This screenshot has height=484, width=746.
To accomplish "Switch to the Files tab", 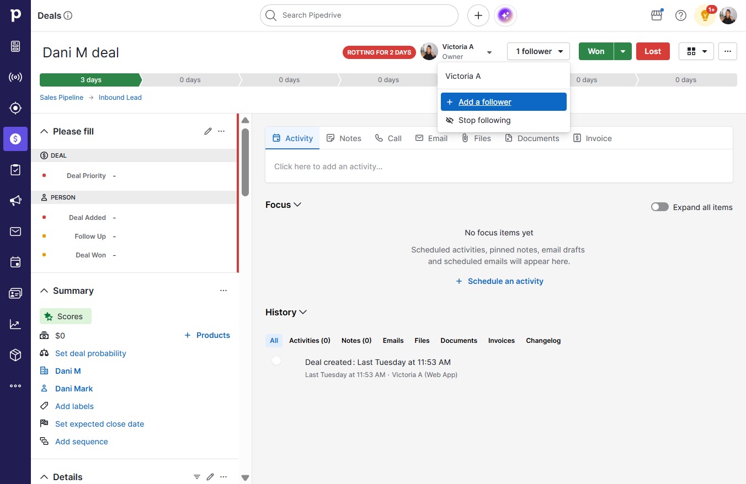I will (x=476, y=138).
